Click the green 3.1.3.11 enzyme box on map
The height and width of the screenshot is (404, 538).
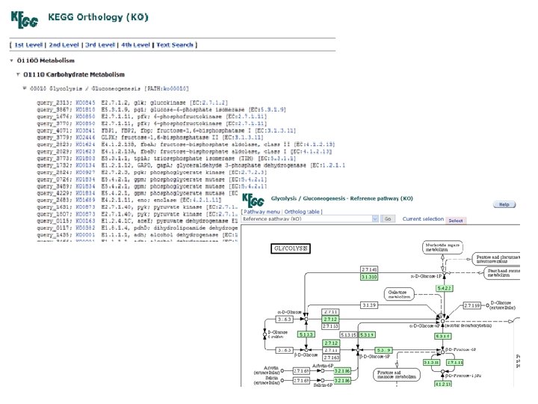click(431, 362)
